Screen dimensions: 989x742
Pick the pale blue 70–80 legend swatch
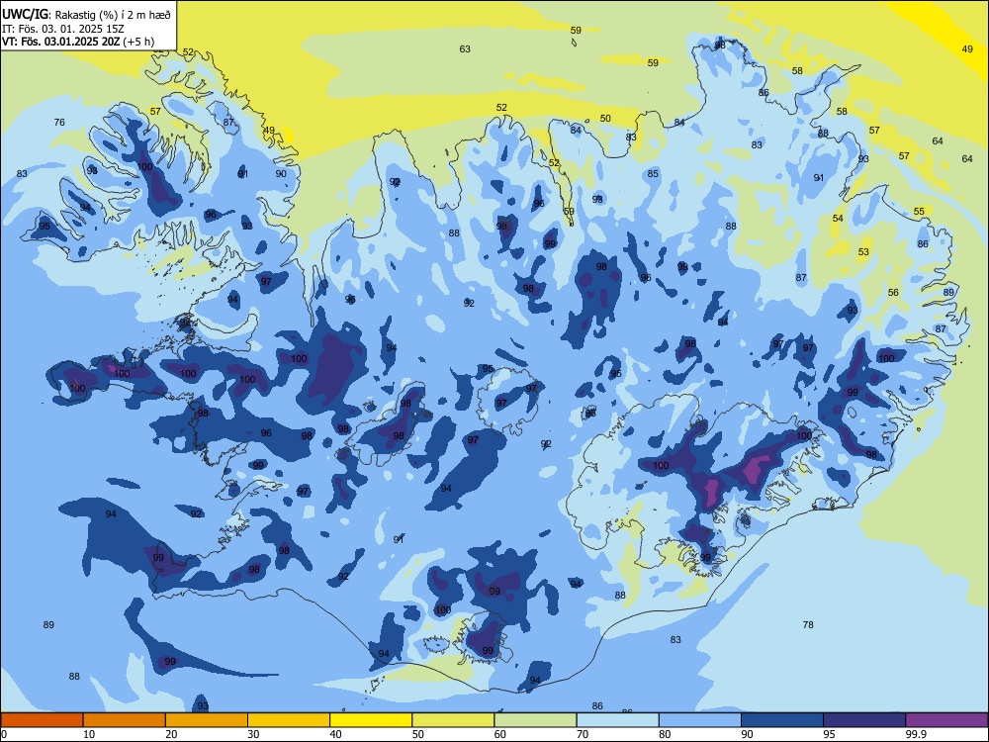617,720
